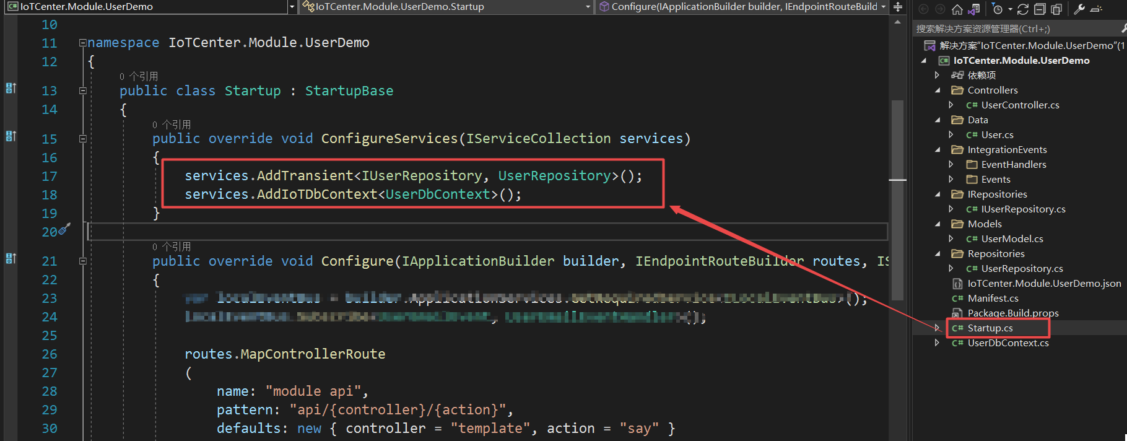Click the sync with active document icon
The height and width of the screenshot is (441, 1127).
pyautogui.click(x=1023, y=9)
